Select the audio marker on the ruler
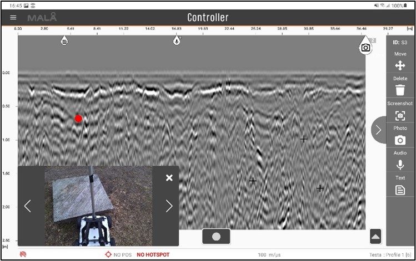Screen dimensions: 416x261 (177, 40)
